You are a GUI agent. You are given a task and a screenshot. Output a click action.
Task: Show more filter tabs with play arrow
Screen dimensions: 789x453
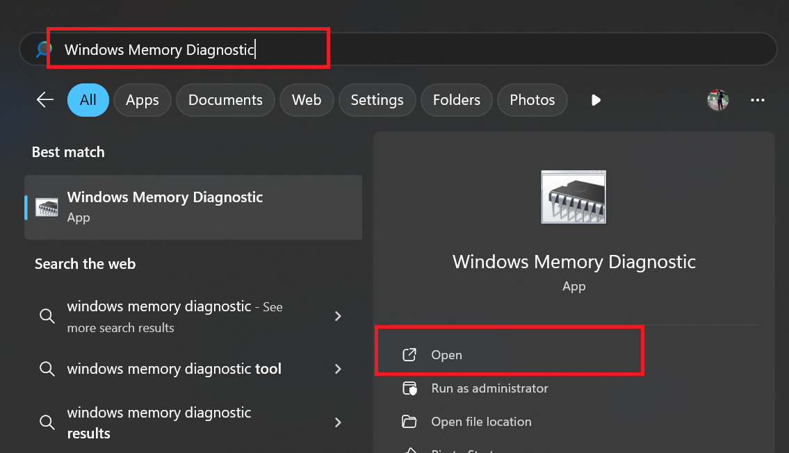pyautogui.click(x=595, y=100)
